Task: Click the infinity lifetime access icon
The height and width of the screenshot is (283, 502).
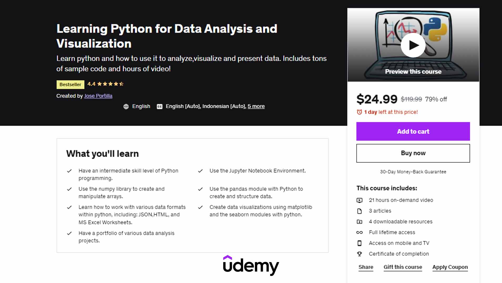Action: point(359,232)
